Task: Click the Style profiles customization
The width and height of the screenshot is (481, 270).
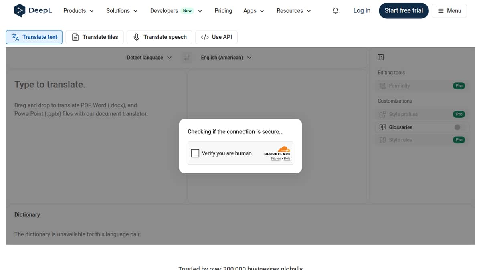Action: 421,114
